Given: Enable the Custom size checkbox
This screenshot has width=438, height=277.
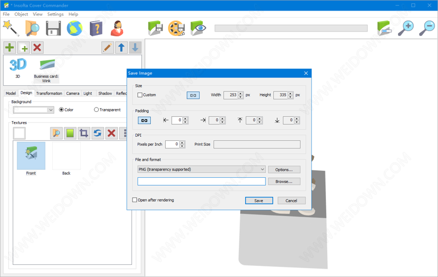Looking at the screenshot, I should (140, 95).
